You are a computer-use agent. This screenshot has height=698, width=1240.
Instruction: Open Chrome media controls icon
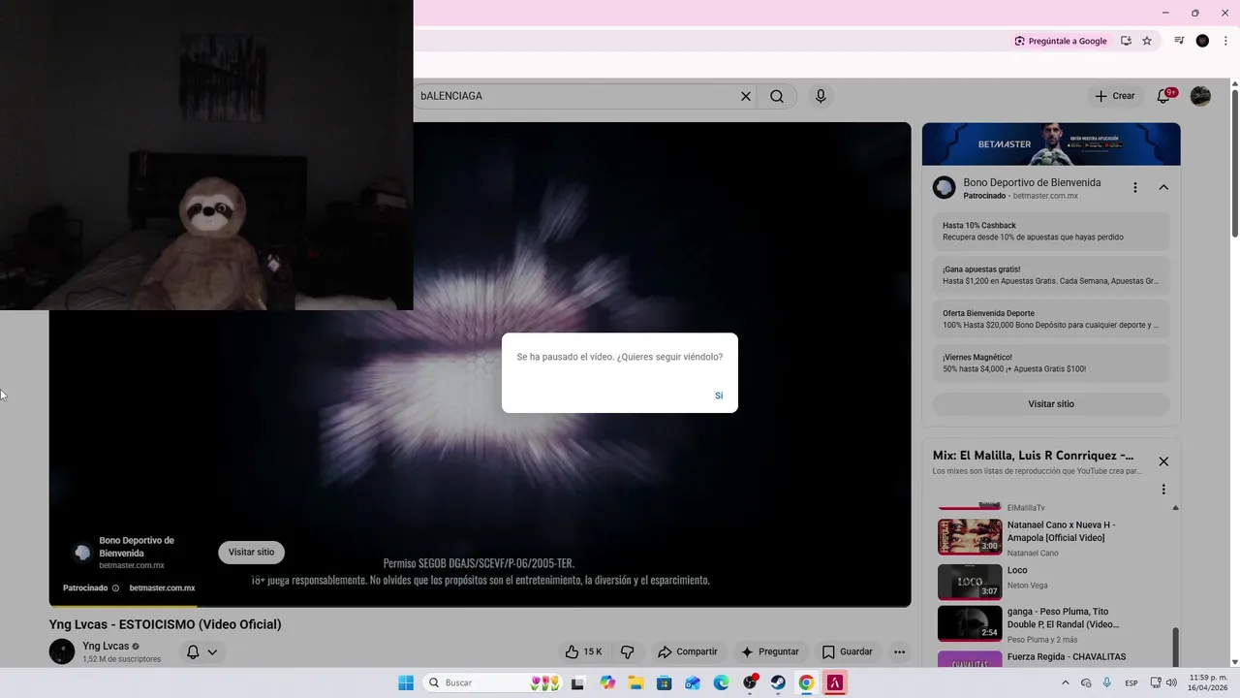(1179, 41)
